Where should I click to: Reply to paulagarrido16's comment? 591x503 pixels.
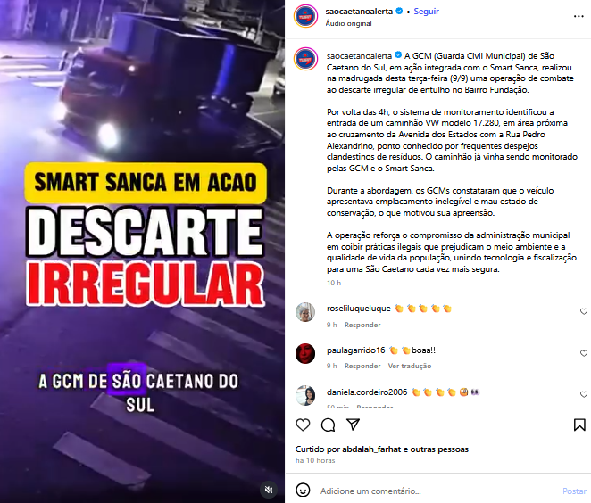coord(362,366)
